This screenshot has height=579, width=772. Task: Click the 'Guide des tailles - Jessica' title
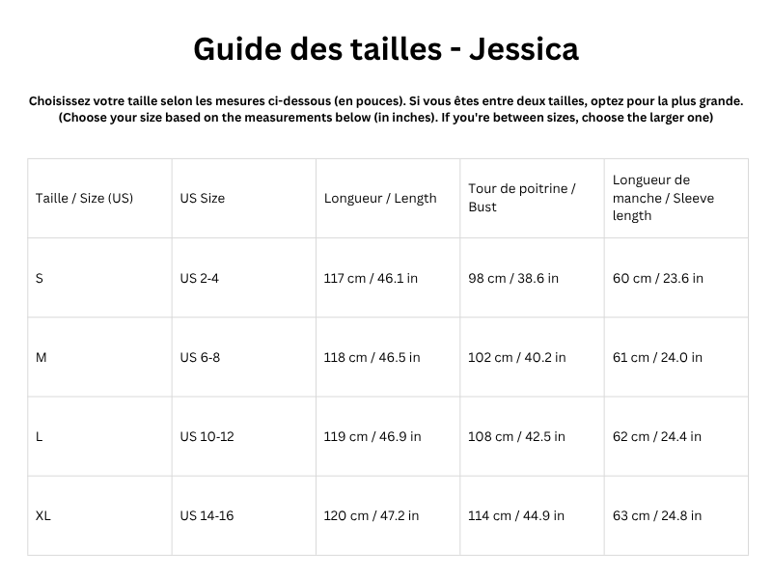coord(386,48)
